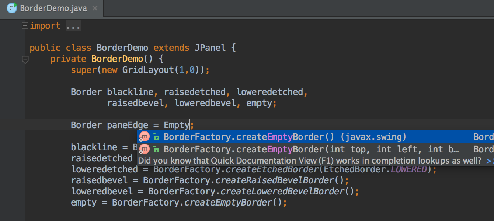This screenshot has width=494, height=221.
Task: Click 'loweredbevel,' in the declaration continuation line
Action: pos(208,103)
